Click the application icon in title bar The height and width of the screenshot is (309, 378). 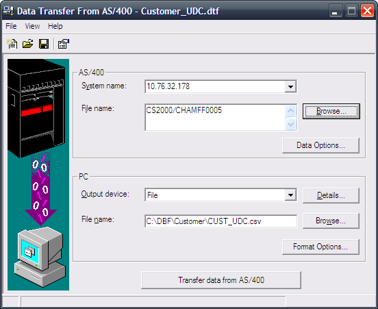click(9, 11)
